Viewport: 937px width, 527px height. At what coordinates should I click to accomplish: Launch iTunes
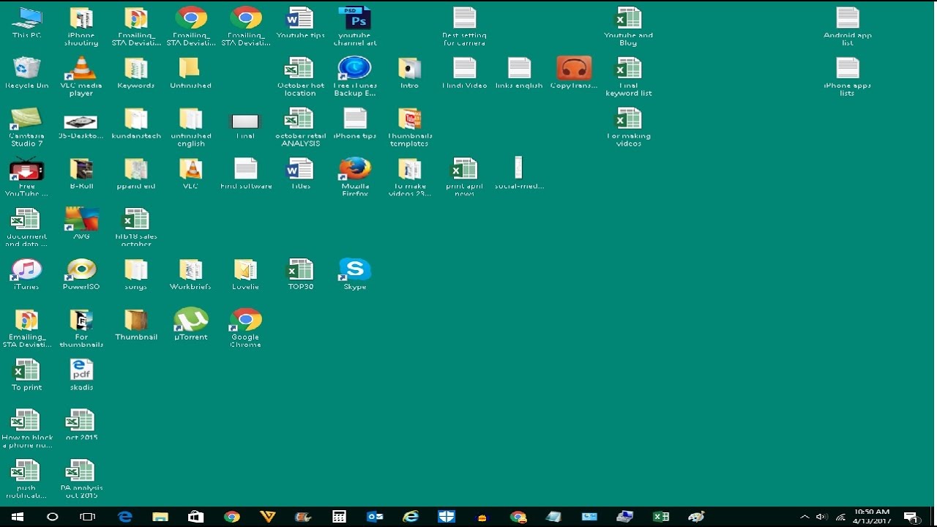(x=26, y=269)
